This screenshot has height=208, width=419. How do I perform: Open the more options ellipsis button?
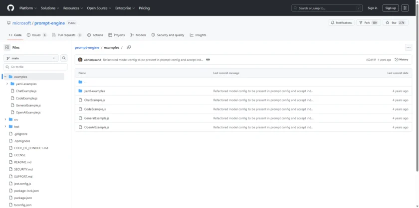[409, 47]
